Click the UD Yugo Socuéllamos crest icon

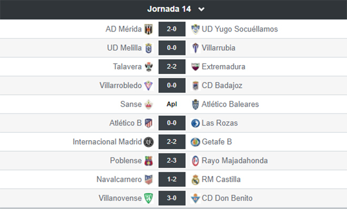pos(195,29)
